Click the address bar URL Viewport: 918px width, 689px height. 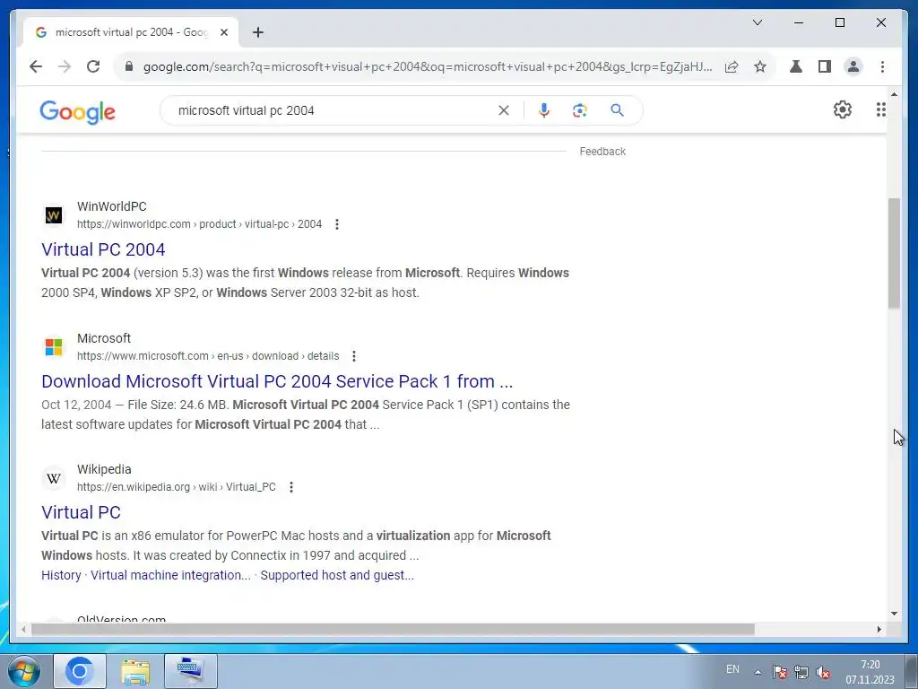coord(428,66)
